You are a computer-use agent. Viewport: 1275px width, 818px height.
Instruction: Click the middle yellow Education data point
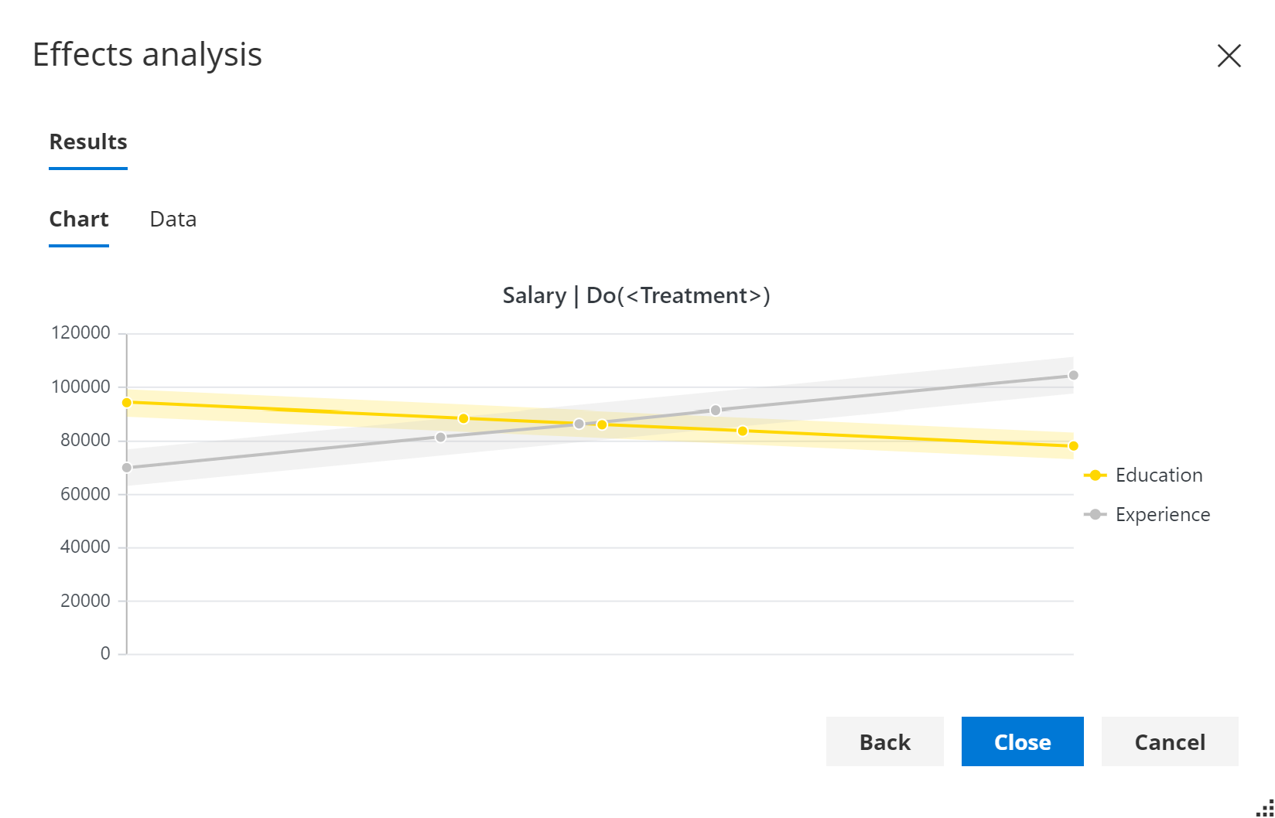tap(602, 425)
